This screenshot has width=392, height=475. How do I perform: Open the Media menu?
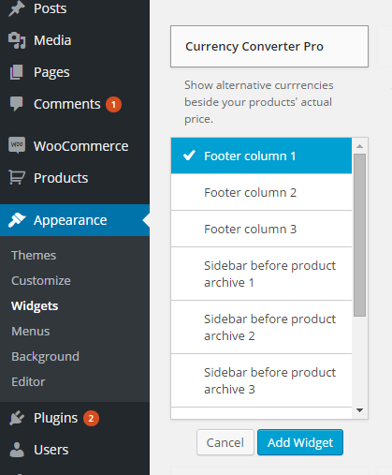coord(75,40)
